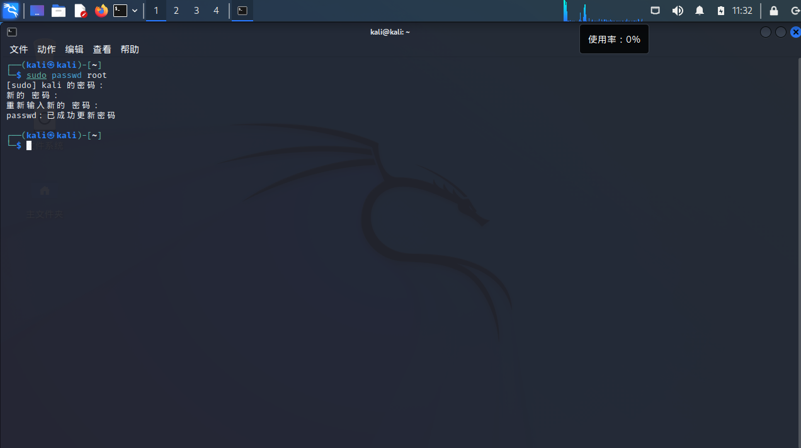Lock the screen with padlock icon
Viewport: 801px width, 448px height.
pyautogui.click(x=774, y=11)
